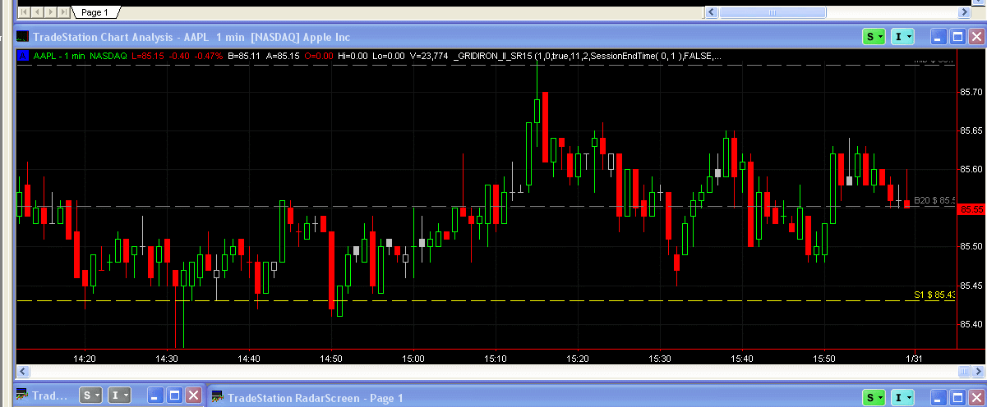Click the 85.40 price axis label
987x407 pixels.
(x=971, y=324)
